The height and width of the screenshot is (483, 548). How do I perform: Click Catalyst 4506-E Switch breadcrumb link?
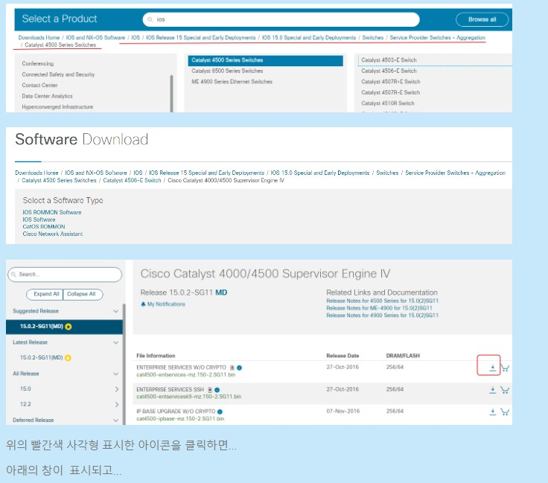(x=132, y=181)
